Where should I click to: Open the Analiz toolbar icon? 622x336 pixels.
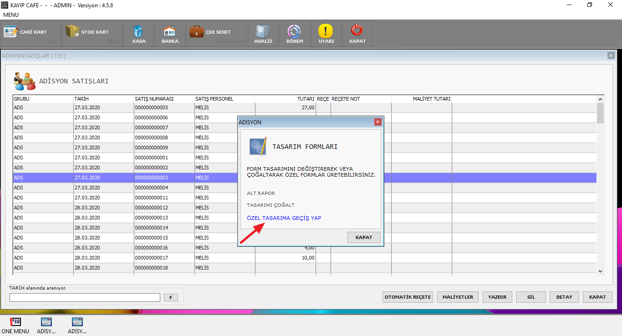point(263,32)
